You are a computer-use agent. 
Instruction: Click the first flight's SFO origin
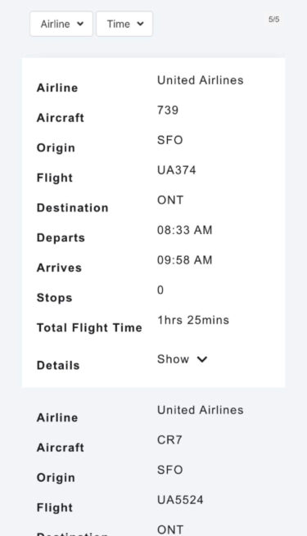pos(170,140)
